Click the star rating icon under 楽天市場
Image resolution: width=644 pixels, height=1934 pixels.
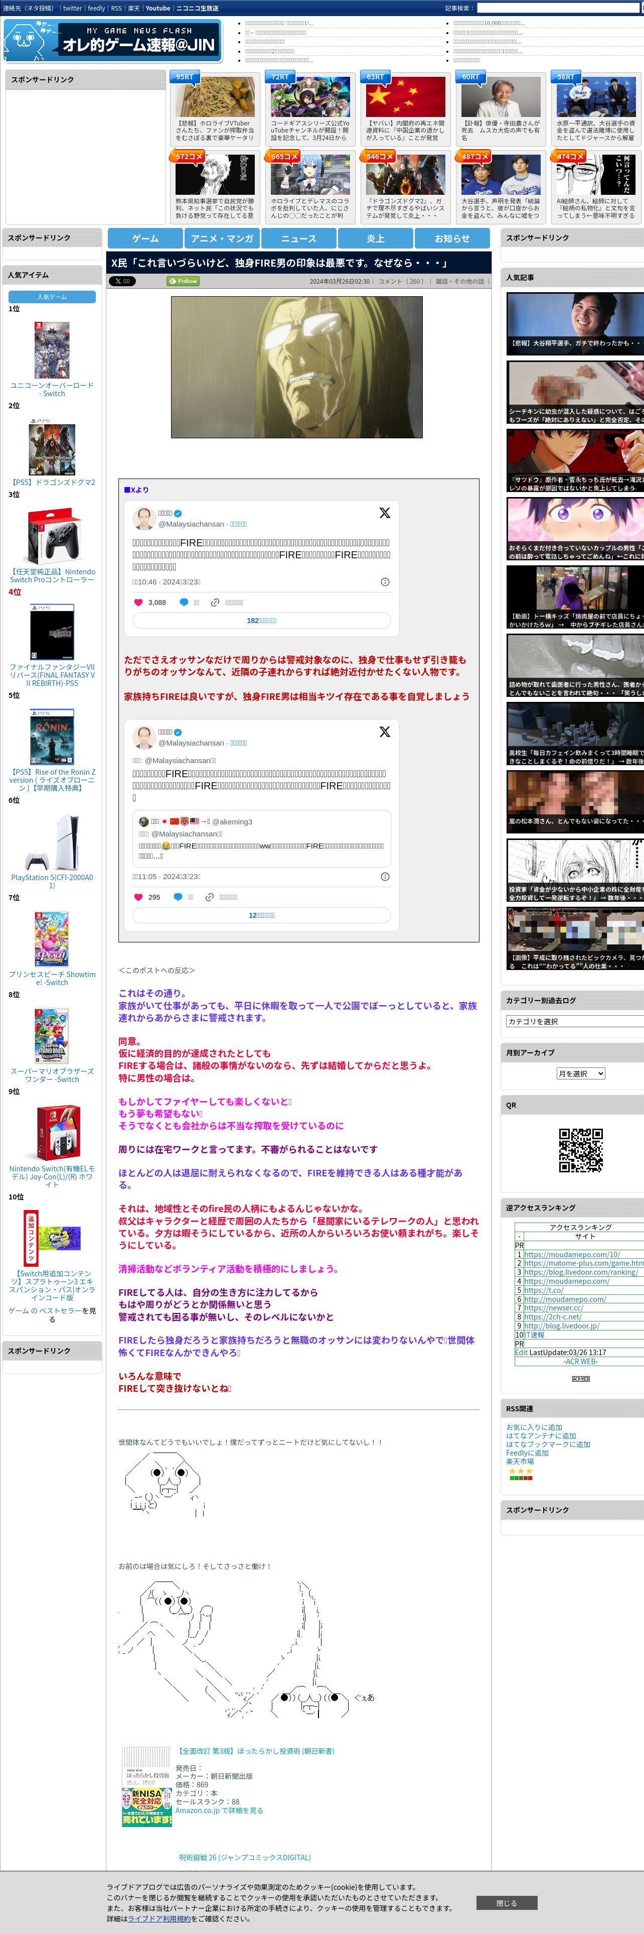pos(521,1471)
